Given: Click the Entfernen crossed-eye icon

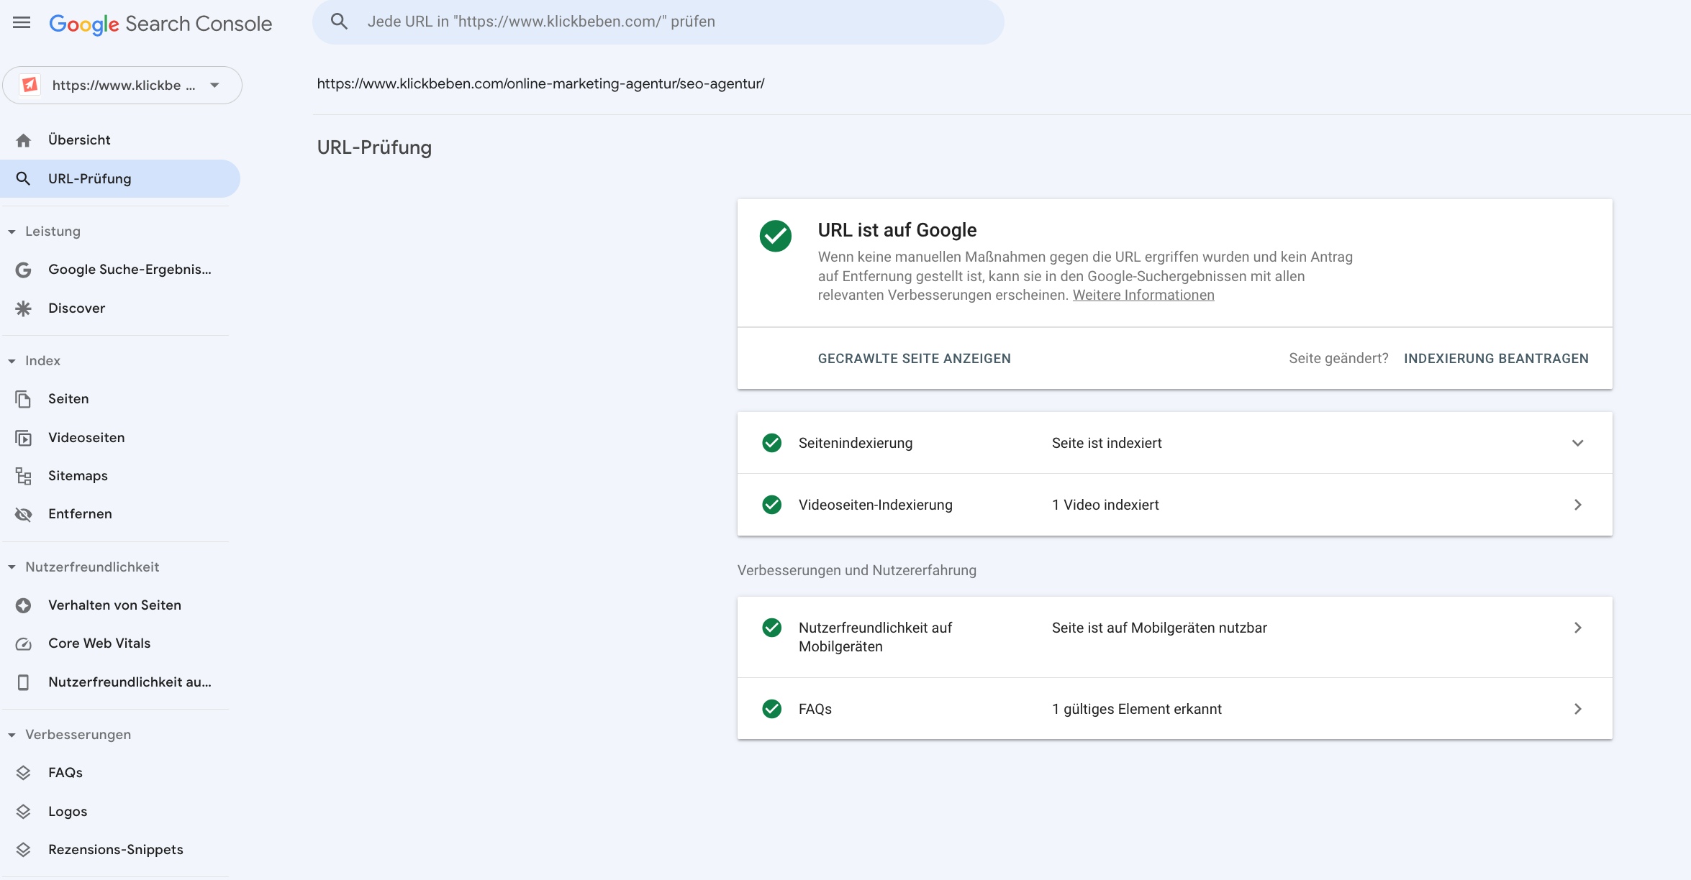Looking at the screenshot, I should tap(24, 514).
